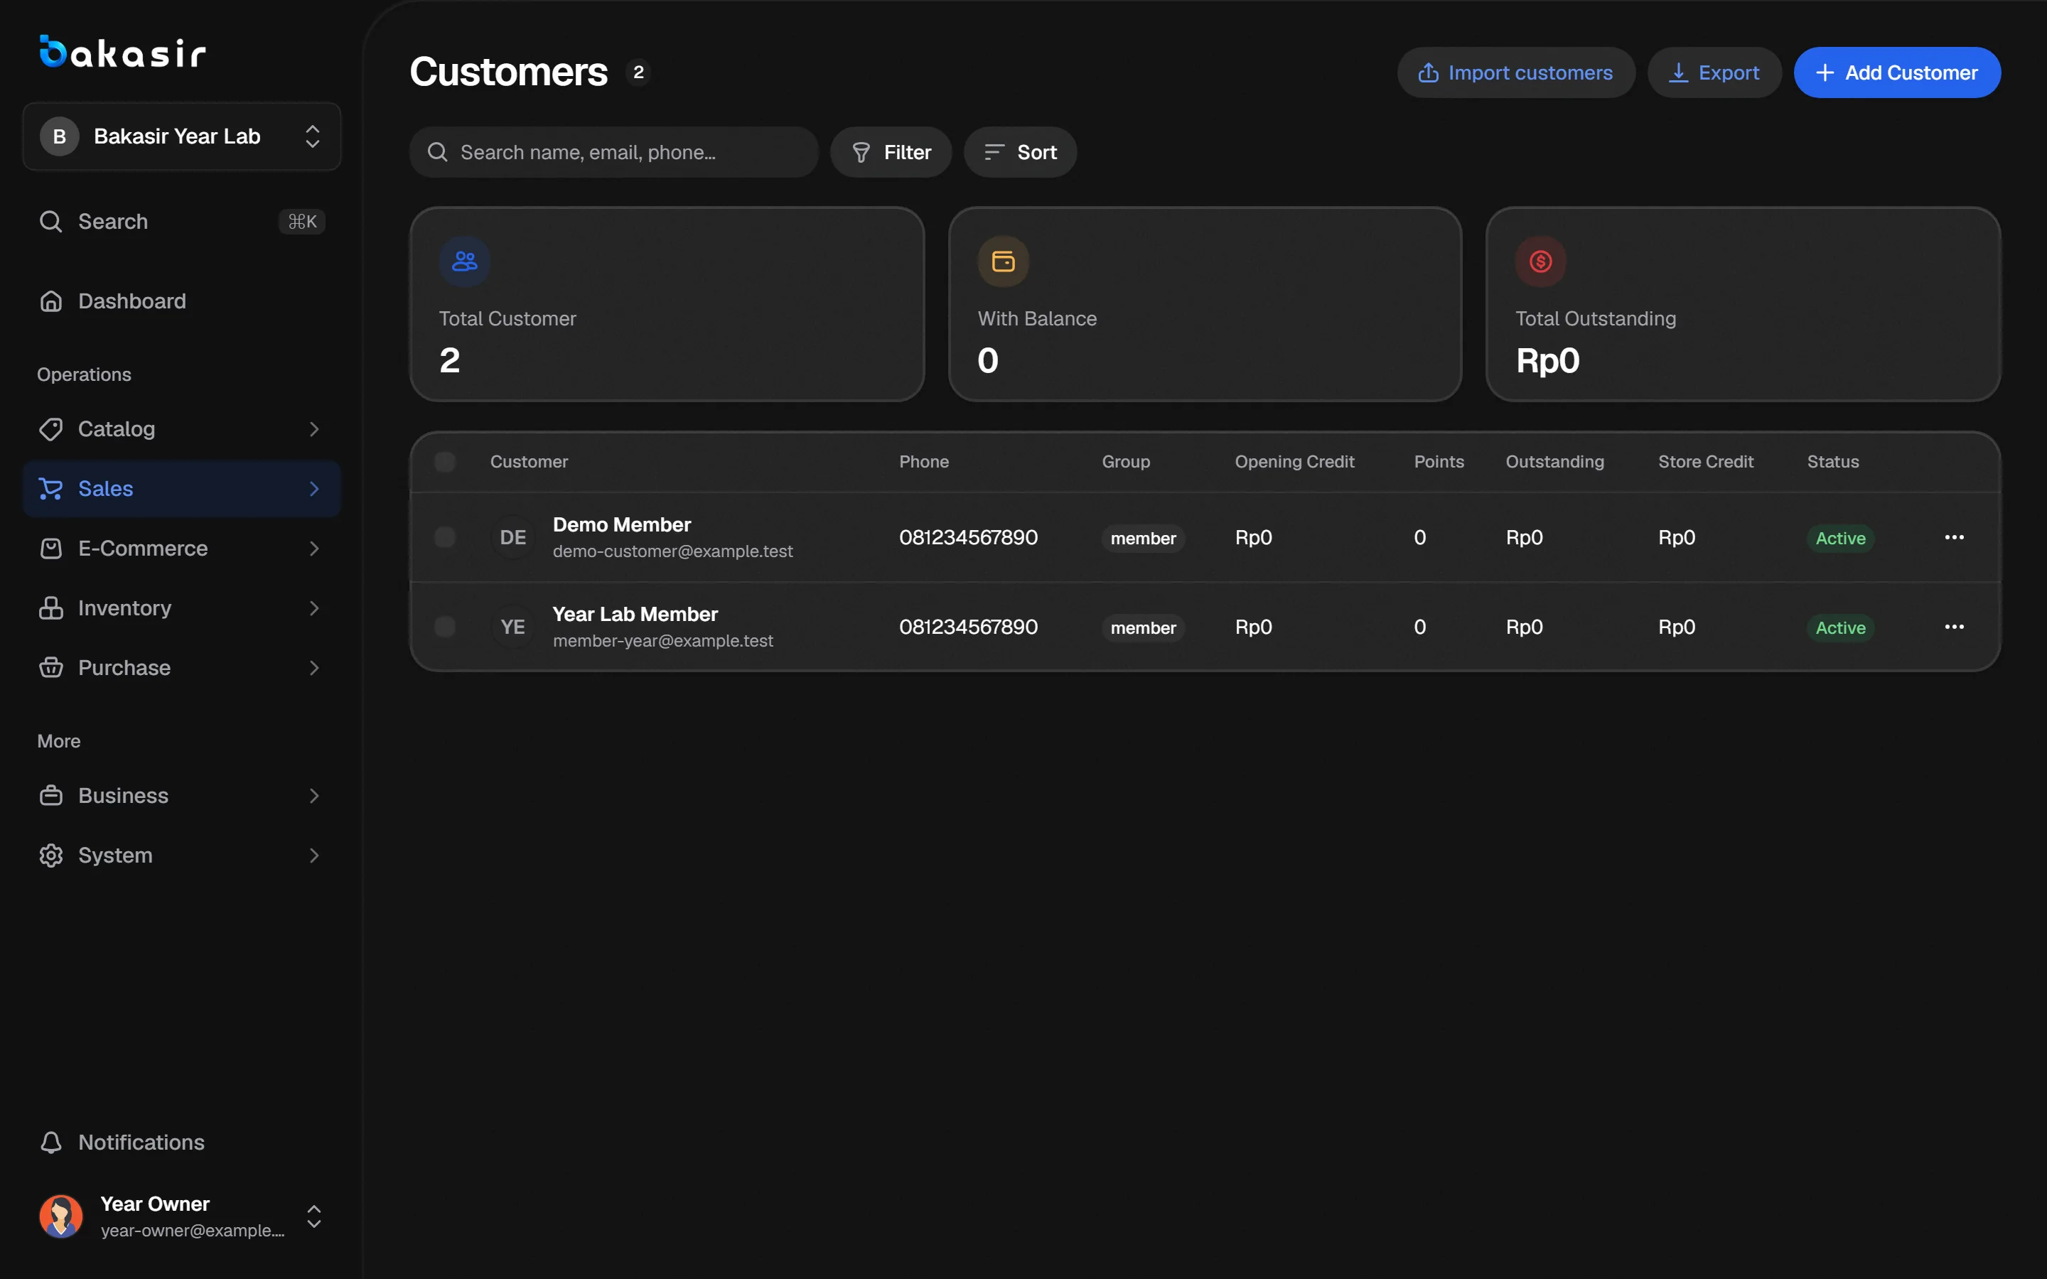Click the demo-customer@example.test email
This screenshot has height=1279, width=2047.
tap(672, 551)
